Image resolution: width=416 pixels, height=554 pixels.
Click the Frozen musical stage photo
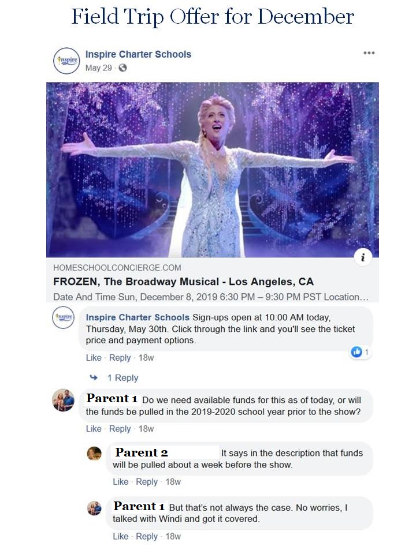pyautogui.click(x=212, y=169)
